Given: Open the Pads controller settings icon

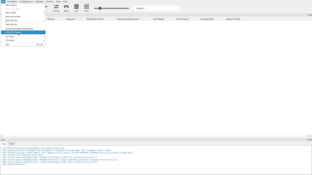Looking at the screenshot, I should [66, 8].
